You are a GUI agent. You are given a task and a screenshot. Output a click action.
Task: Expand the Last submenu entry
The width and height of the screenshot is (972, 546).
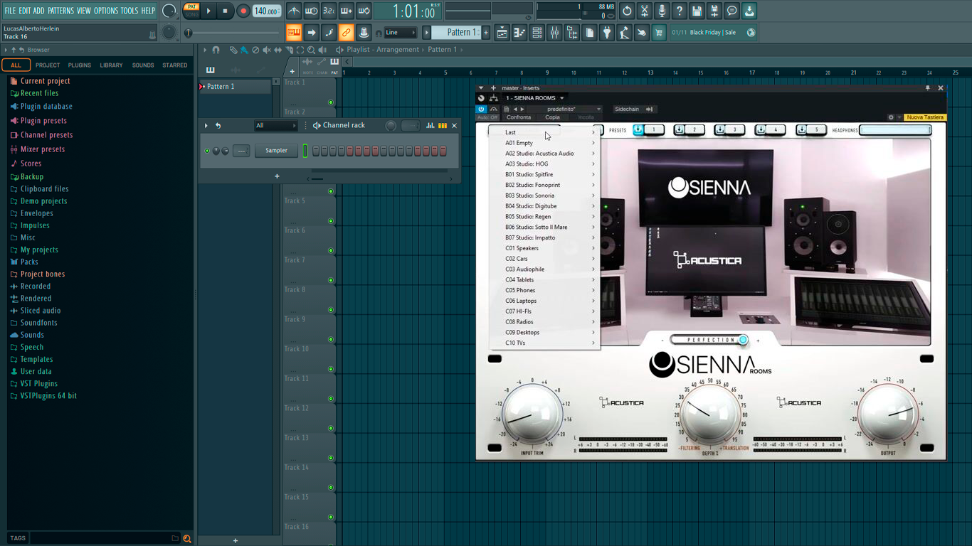point(544,132)
